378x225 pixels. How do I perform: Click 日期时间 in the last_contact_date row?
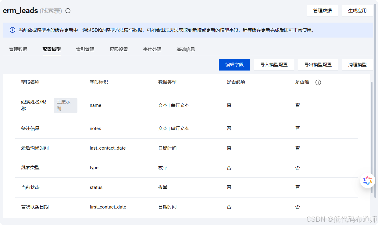coord(167,148)
